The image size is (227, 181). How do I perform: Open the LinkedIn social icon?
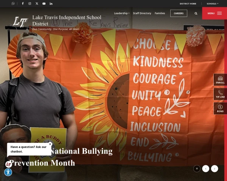(51, 4)
